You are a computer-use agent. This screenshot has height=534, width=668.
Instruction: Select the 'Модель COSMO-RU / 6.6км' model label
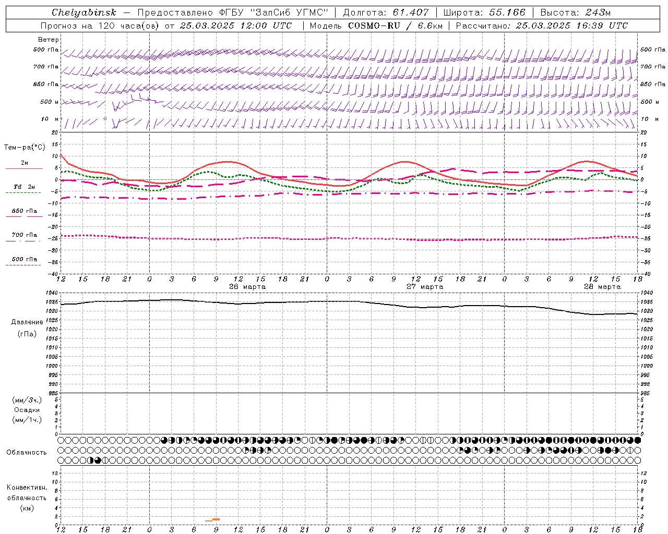coord(376,26)
